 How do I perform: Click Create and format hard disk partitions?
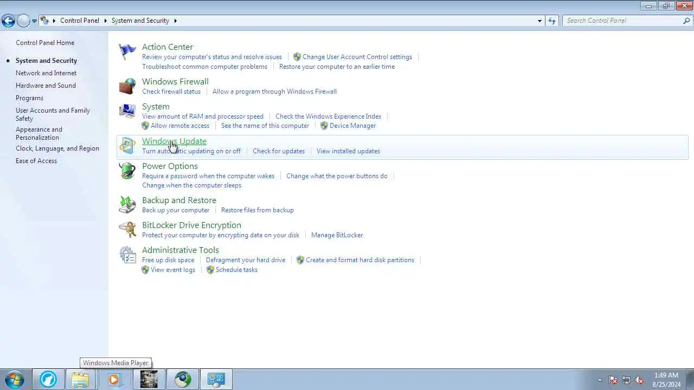(x=360, y=260)
